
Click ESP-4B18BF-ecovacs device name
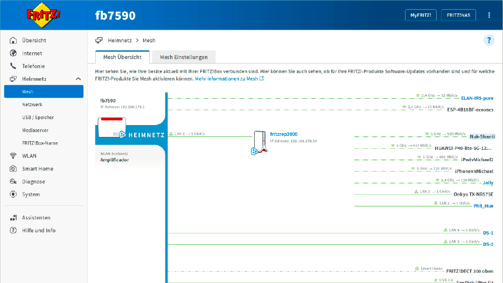pos(470,109)
